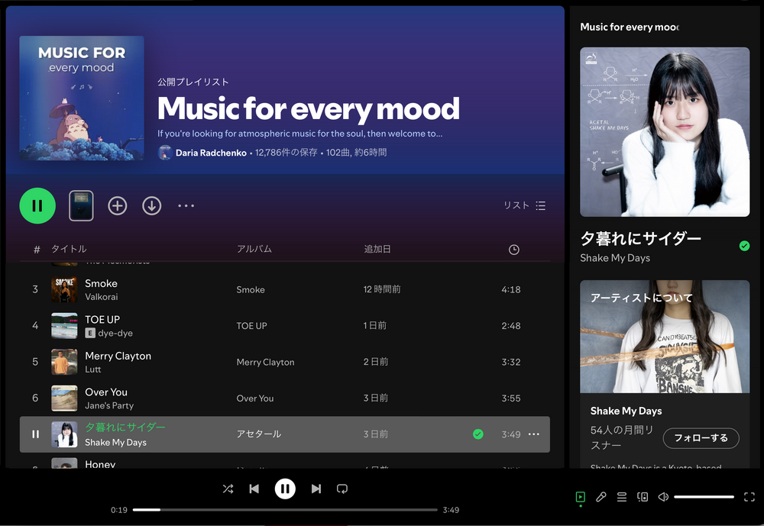The image size is (764, 526).
Task: Open the playlist preview thumbnail beside the green button
Action: 81,205
